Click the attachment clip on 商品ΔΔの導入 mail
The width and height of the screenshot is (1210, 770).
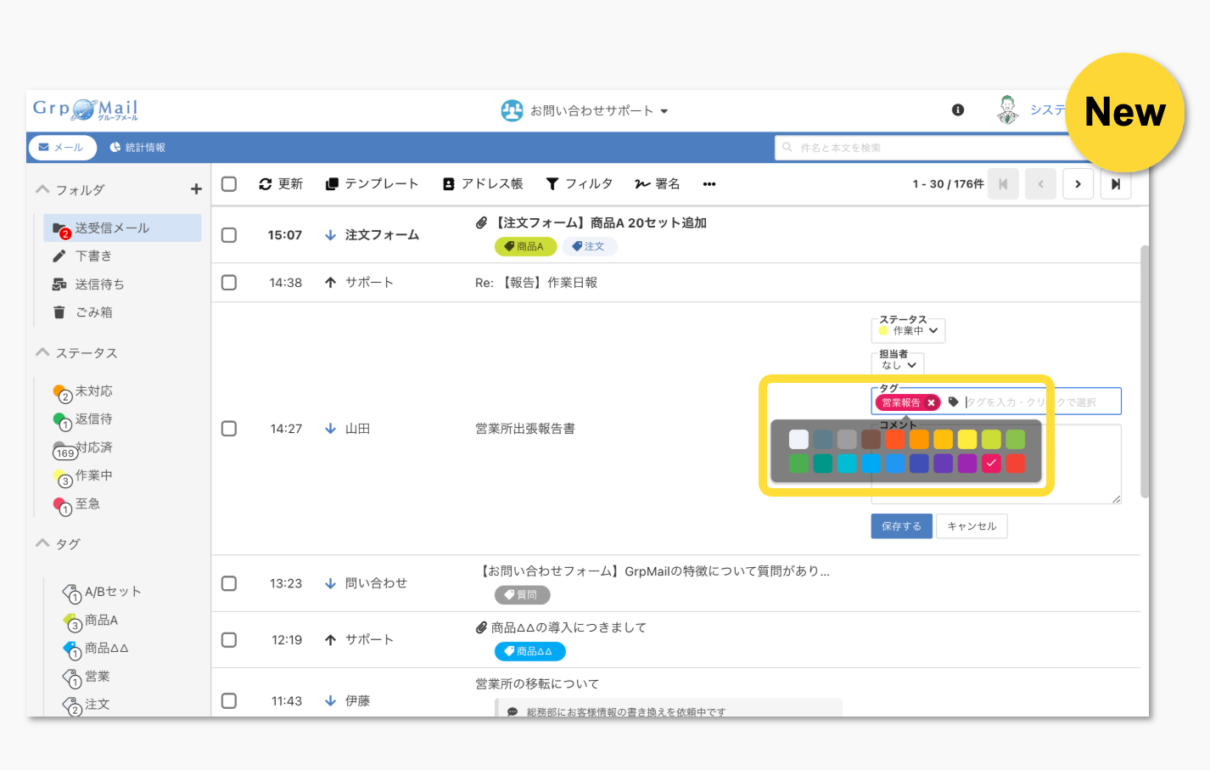[481, 627]
